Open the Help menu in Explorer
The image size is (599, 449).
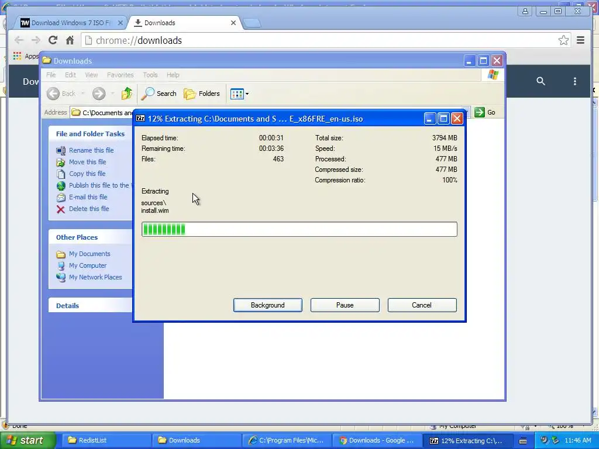pyautogui.click(x=173, y=75)
